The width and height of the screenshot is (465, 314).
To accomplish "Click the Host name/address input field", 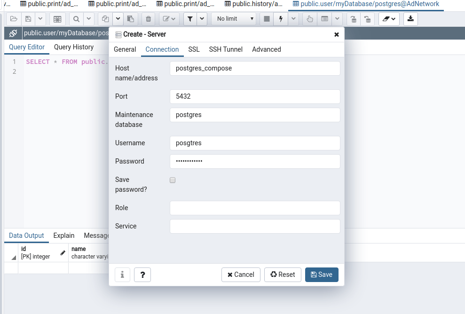I will pos(255,69).
